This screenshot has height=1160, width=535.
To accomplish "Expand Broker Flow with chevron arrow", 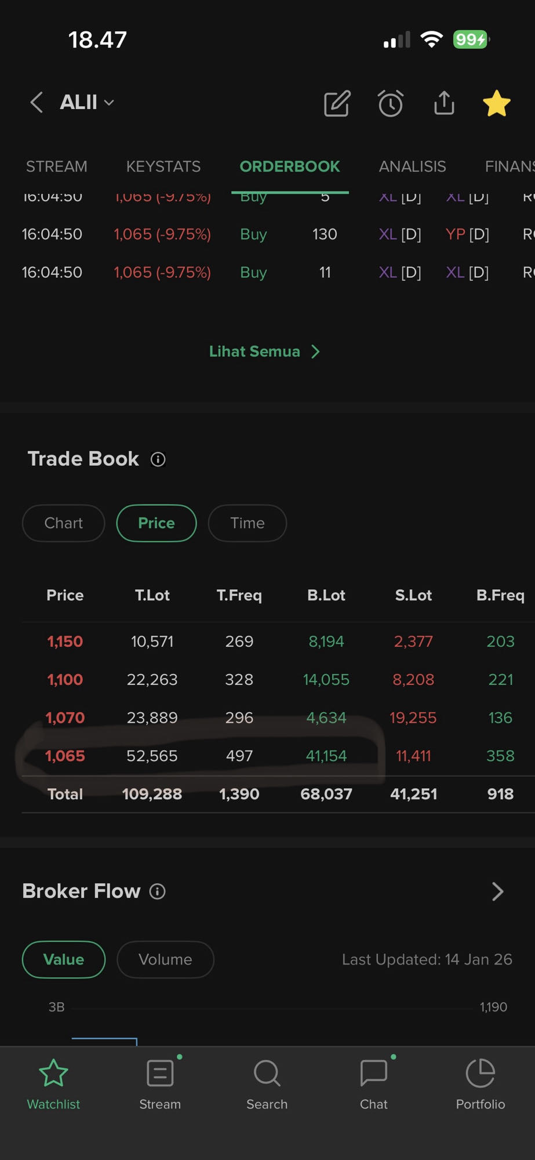I will [x=497, y=891].
